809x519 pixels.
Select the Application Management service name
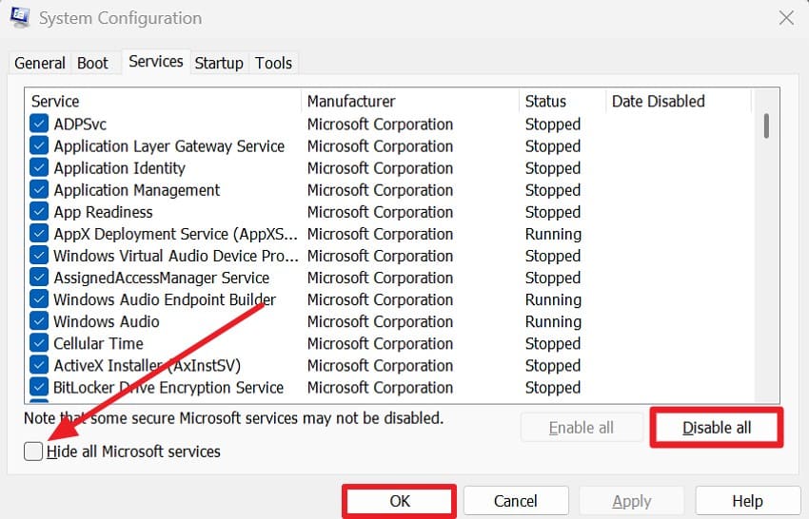137,190
